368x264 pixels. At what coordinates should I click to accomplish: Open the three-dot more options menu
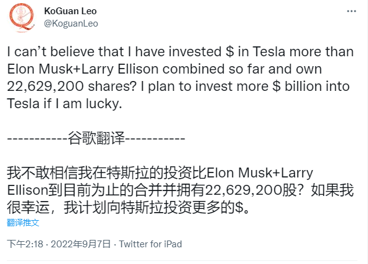351,11
